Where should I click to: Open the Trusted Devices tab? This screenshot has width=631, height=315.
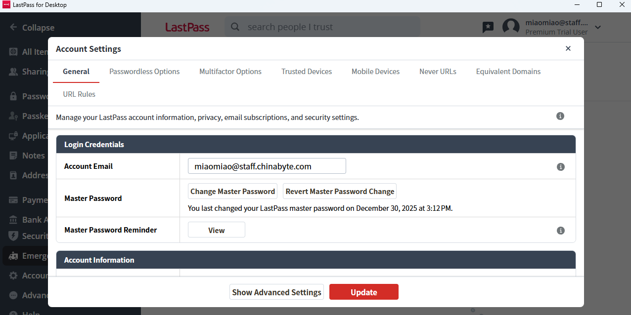click(x=307, y=71)
